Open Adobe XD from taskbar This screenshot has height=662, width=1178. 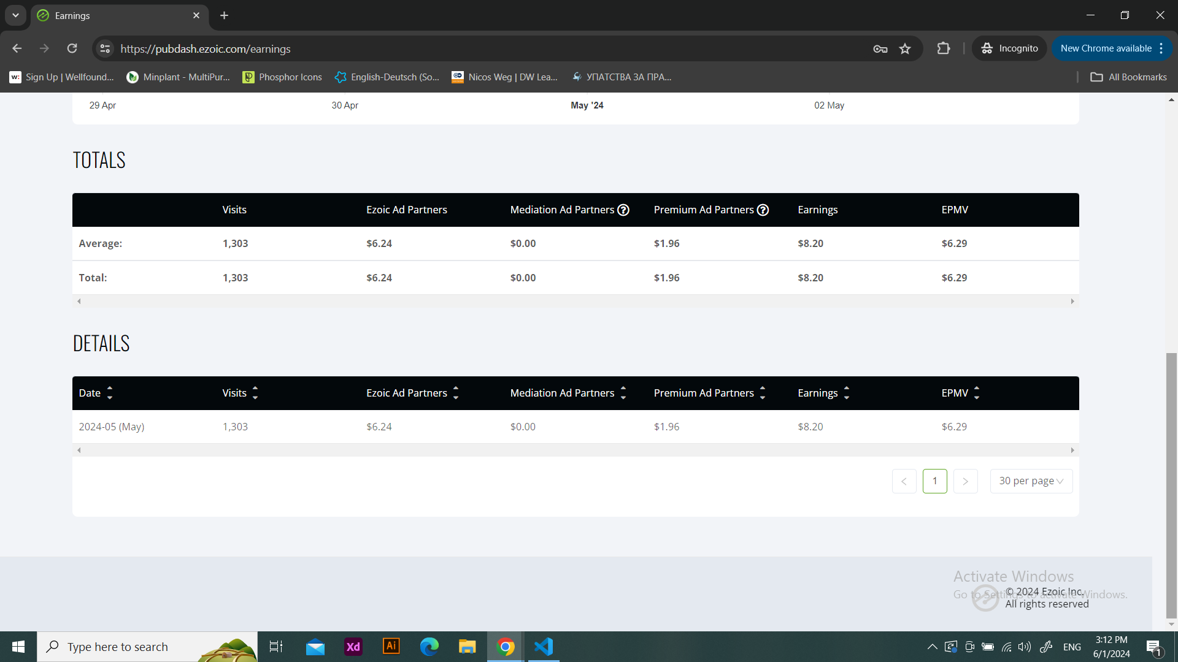(353, 647)
